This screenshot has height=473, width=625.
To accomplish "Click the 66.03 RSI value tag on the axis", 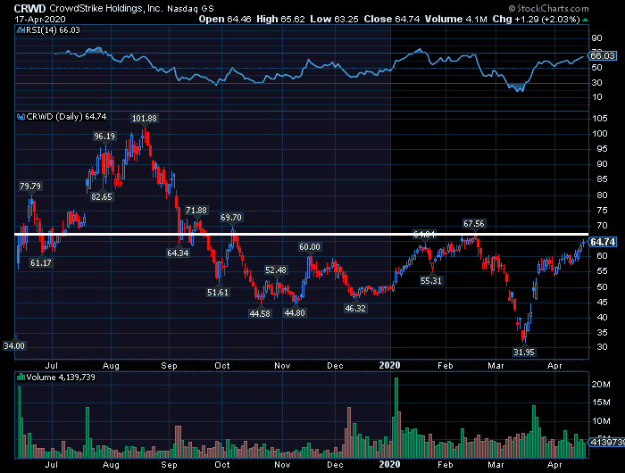I will click(x=603, y=56).
